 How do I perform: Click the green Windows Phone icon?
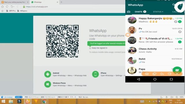(x=47, y=84)
